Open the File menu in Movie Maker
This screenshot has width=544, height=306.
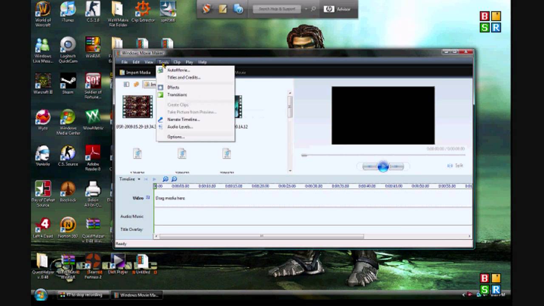pyautogui.click(x=124, y=62)
